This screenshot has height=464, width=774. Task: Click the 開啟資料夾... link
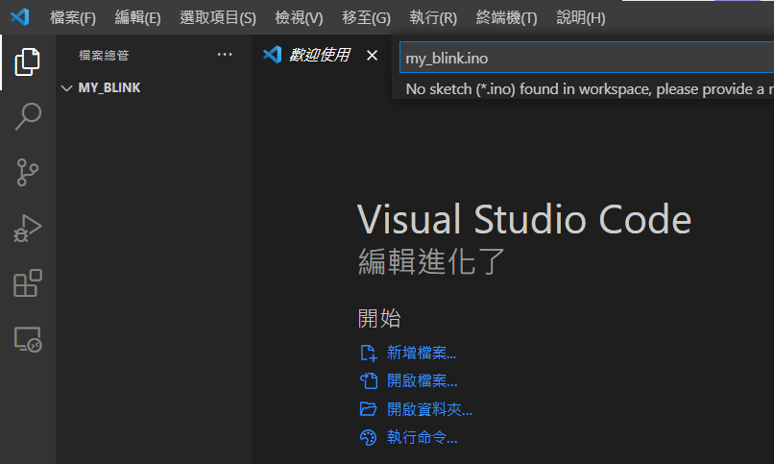click(x=429, y=409)
